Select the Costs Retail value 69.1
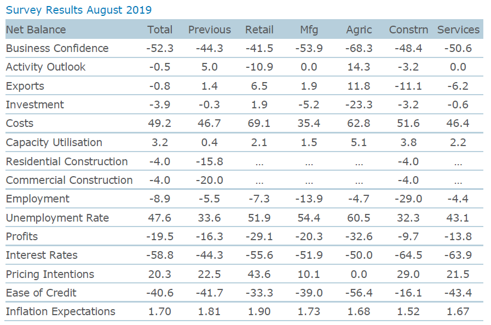This screenshot has width=491, height=325. coord(259,124)
